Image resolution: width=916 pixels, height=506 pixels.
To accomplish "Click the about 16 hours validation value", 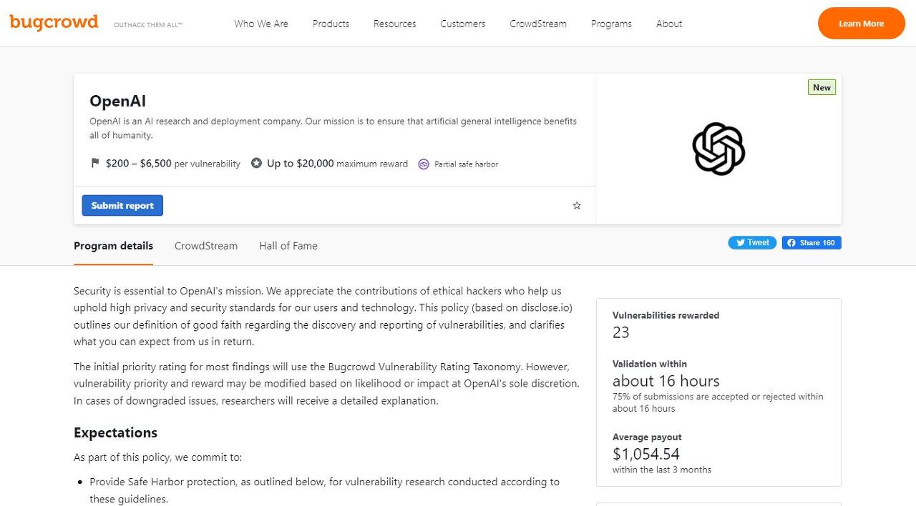I will (x=666, y=381).
